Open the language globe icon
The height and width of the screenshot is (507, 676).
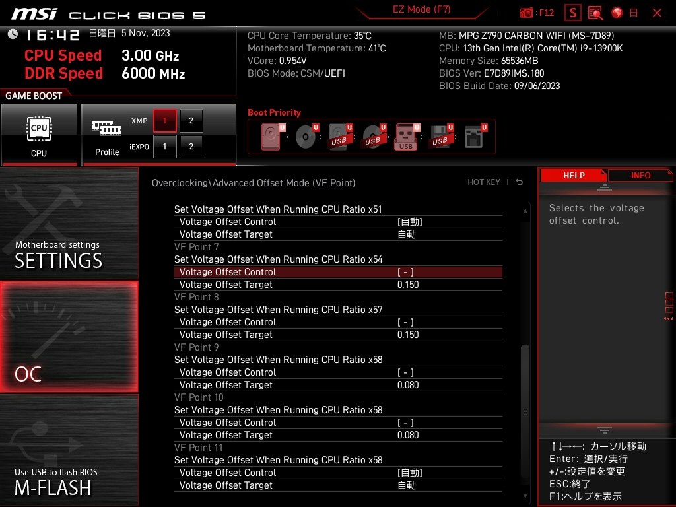617,13
